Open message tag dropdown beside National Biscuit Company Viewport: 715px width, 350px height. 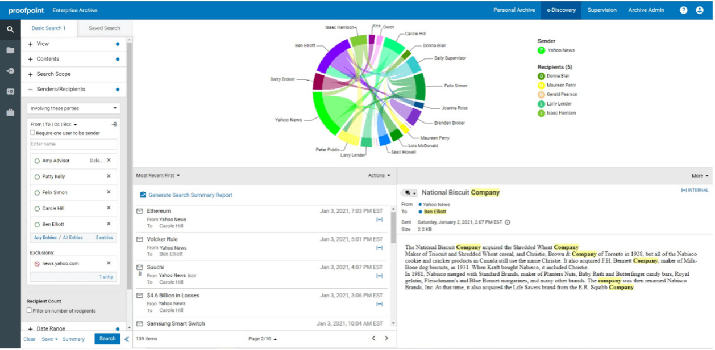[409, 193]
